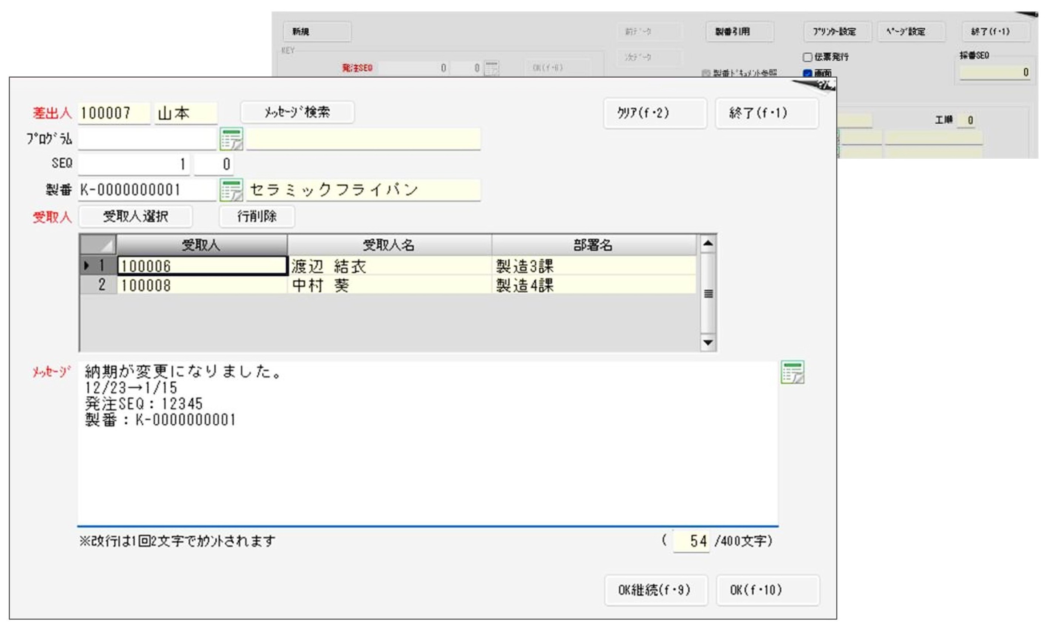Click grid select-all corner cell
This screenshot has width=1047, height=630.
[98, 245]
